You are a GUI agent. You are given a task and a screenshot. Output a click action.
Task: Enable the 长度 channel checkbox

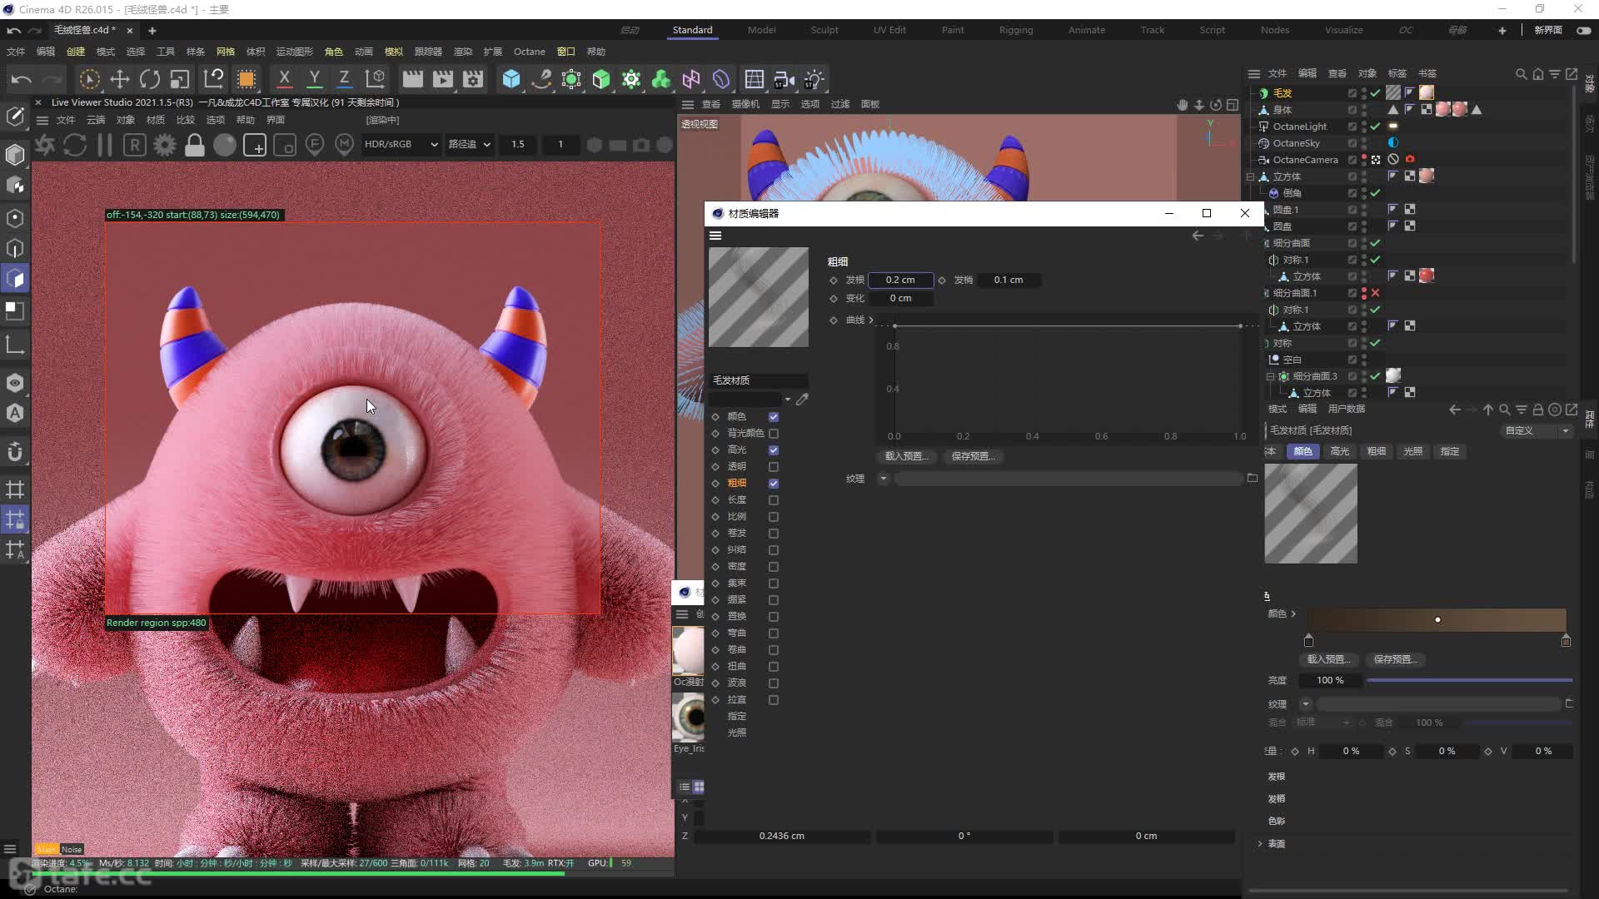[x=774, y=500]
